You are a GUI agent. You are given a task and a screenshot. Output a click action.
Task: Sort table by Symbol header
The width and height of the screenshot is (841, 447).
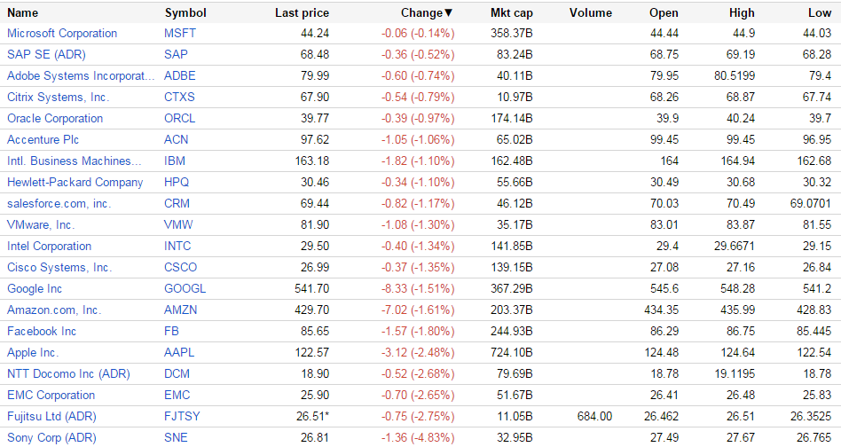185,13
